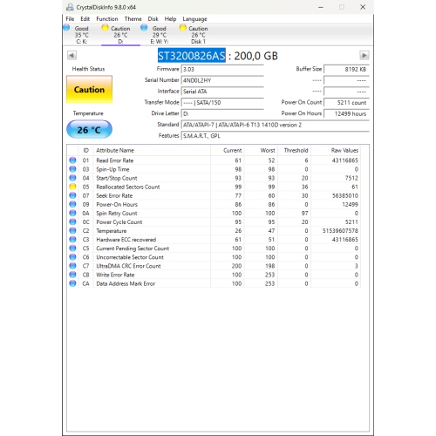This screenshot has height=436, width=436.
Task: Click blue status icon for Hardware ECC recovered
Action: coord(72,239)
